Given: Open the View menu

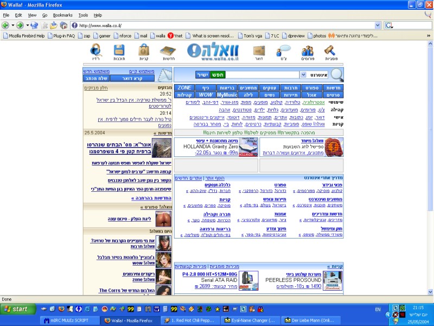Looking at the screenshot, I should pos(32,15).
